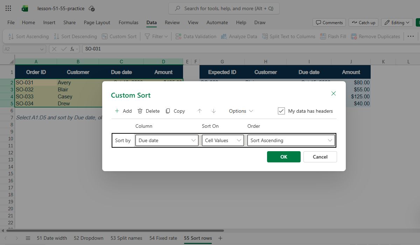This screenshot has height=245, width=420.
Task: Open the all sheets list icon
Action: [28, 238]
